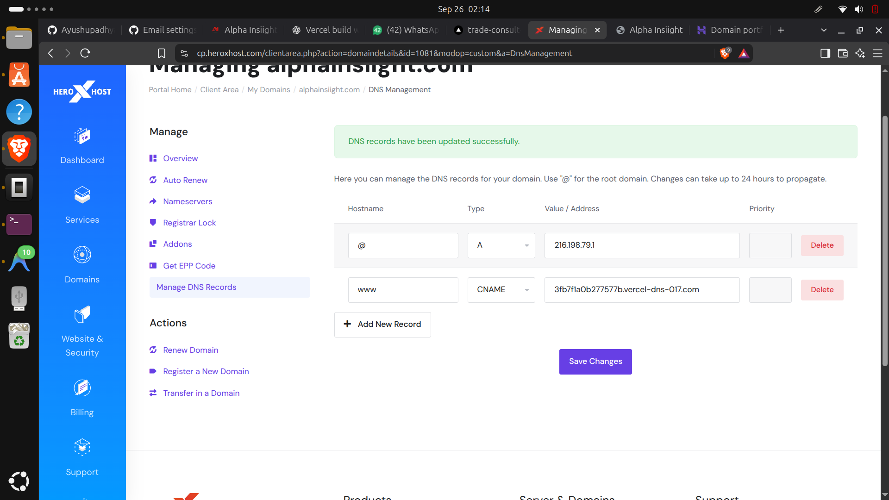Click the 216.198.79.1 address field
This screenshot has height=500, width=889.
pyautogui.click(x=642, y=245)
